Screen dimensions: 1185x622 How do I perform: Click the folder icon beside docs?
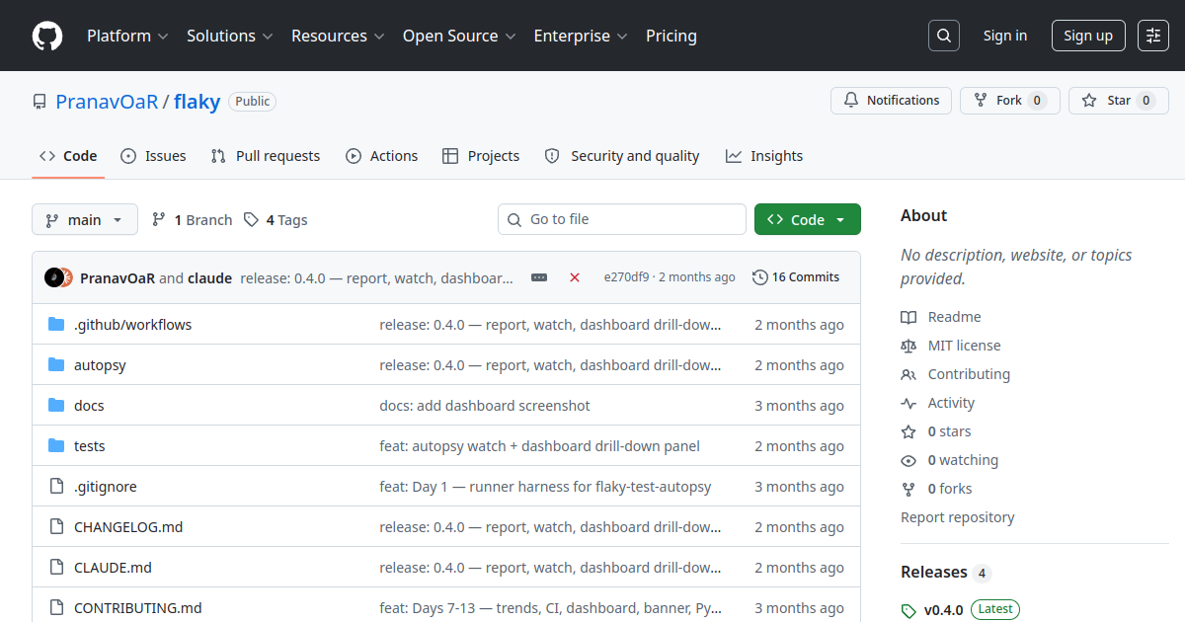[x=56, y=406]
